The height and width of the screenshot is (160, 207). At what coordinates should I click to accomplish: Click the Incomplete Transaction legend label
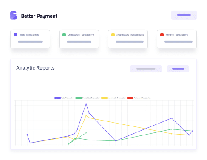[x=117, y=98]
